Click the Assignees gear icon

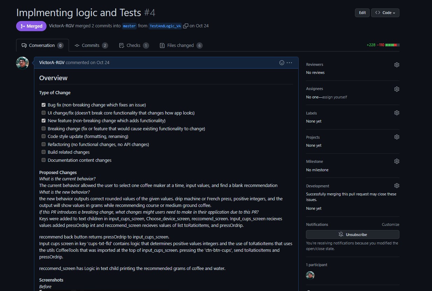point(397,89)
